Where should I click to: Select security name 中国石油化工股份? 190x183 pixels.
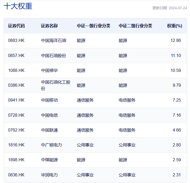click(56, 85)
